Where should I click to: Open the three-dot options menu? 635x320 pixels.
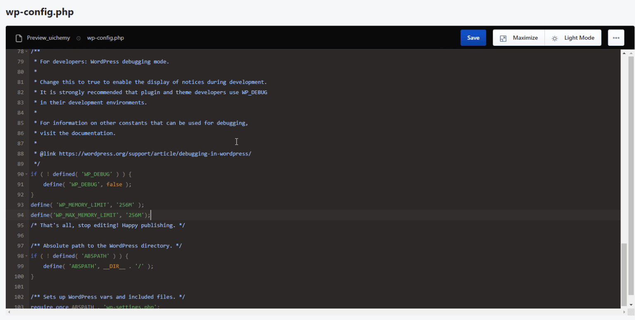coord(616,37)
